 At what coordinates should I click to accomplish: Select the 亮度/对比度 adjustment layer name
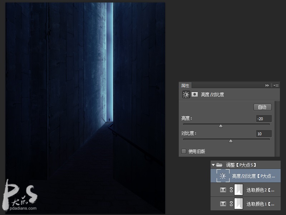pos(253,176)
